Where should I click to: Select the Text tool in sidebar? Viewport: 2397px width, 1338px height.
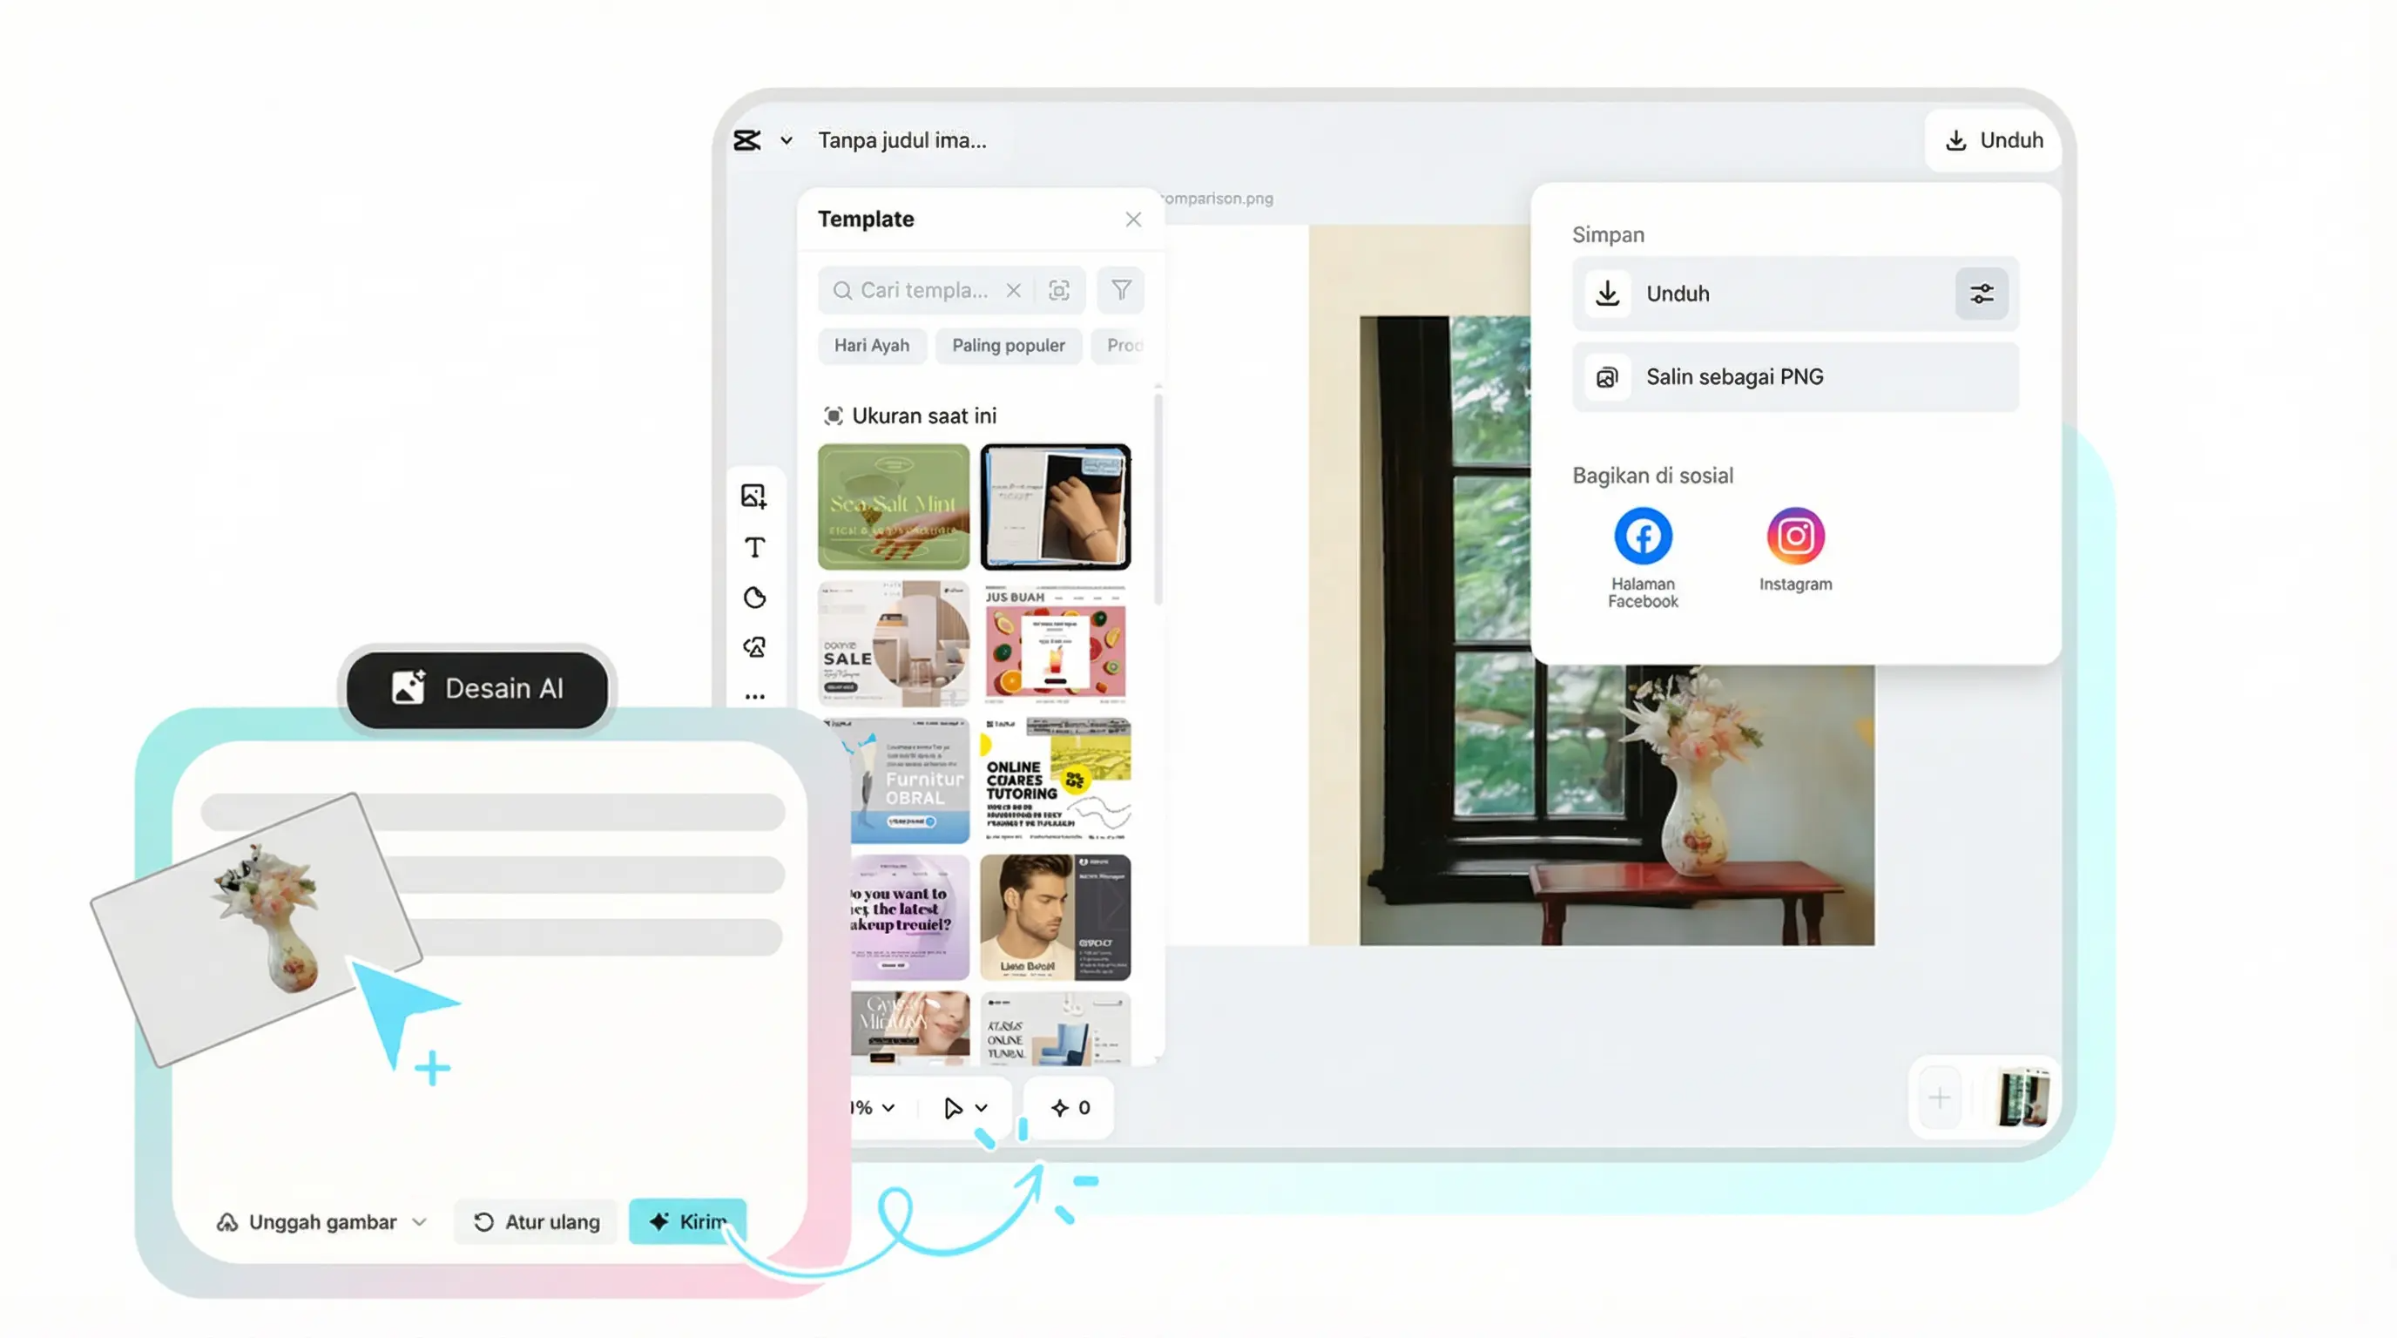(x=754, y=547)
